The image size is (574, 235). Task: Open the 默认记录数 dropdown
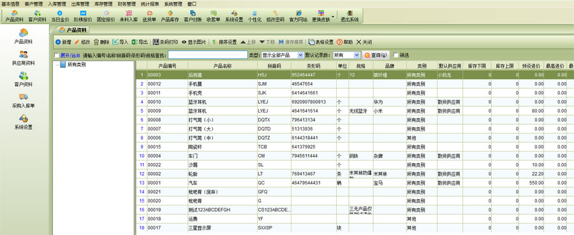point(347,55)
